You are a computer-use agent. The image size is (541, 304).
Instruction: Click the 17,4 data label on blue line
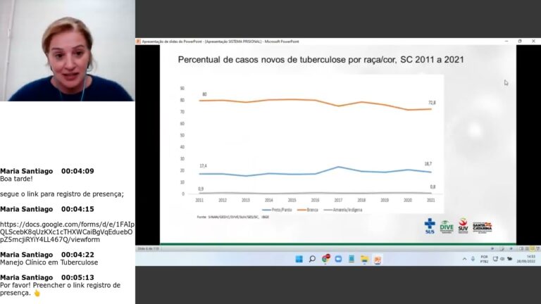coord(203,166)
